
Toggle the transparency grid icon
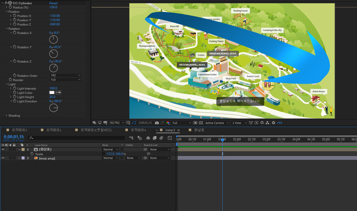pos(201,123)
